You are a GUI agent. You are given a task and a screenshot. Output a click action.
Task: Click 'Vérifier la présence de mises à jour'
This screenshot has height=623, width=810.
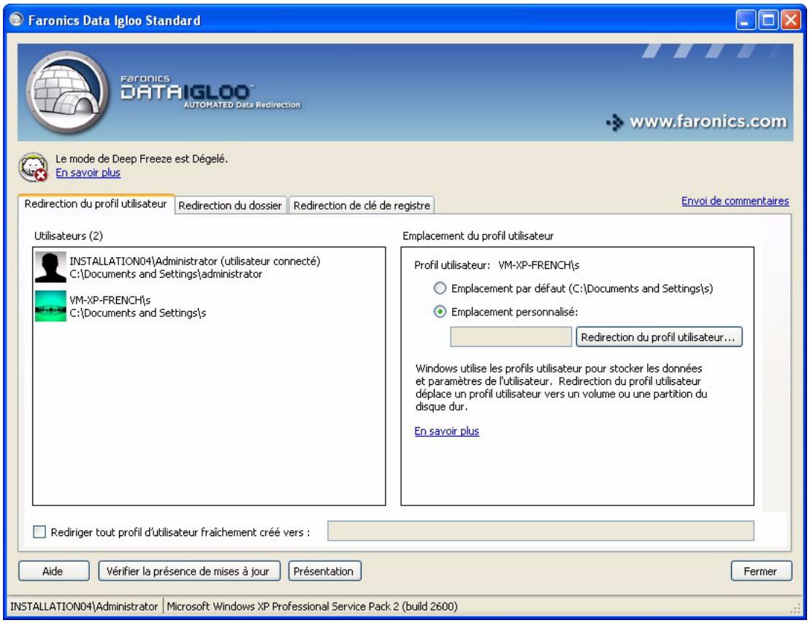coord(189,571)
